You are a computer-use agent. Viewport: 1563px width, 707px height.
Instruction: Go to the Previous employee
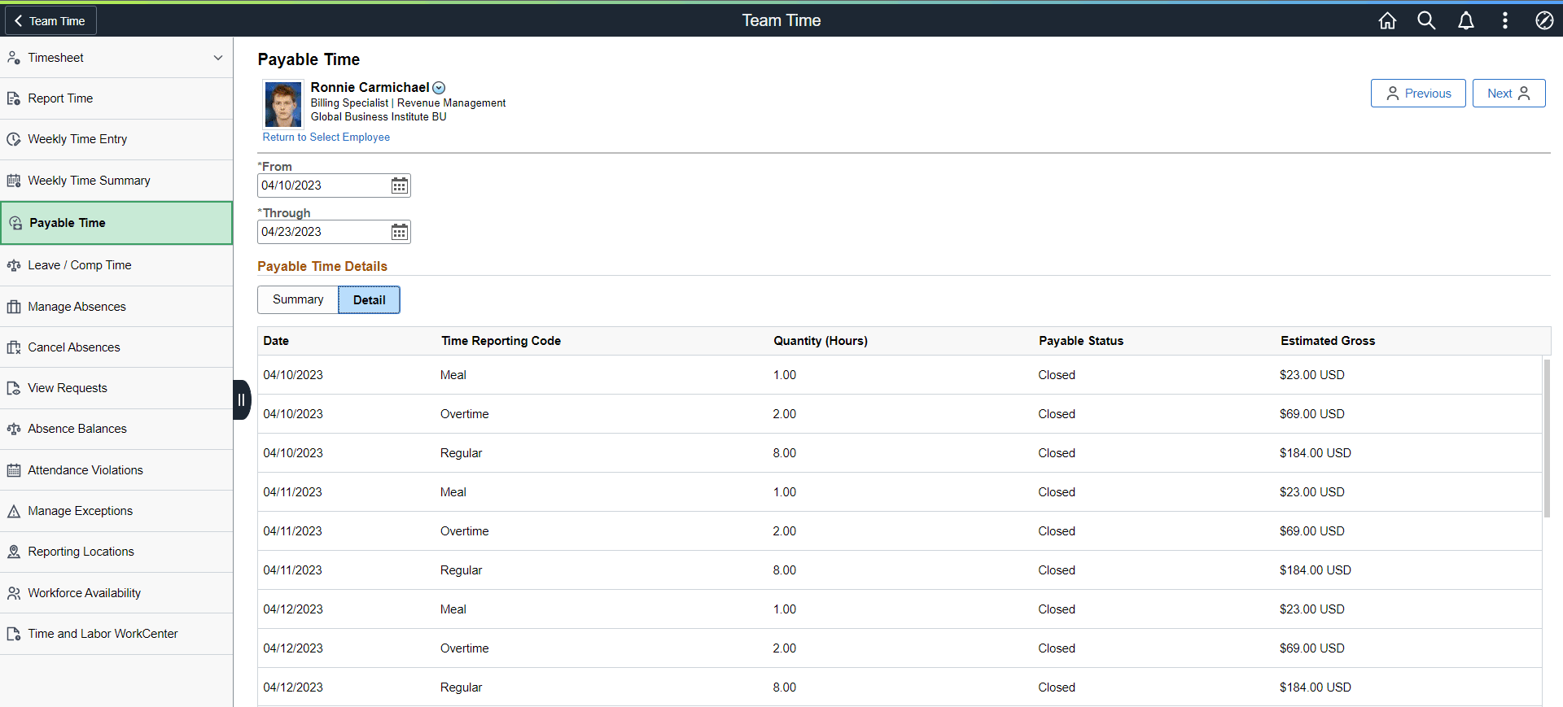(1418, 93)
